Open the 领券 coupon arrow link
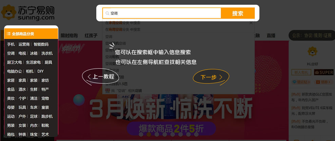Screen dimensions: 335x141 [x=324, y=82]
